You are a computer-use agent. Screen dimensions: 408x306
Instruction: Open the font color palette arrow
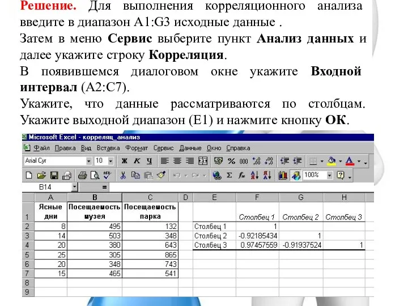tap(359, 161)
